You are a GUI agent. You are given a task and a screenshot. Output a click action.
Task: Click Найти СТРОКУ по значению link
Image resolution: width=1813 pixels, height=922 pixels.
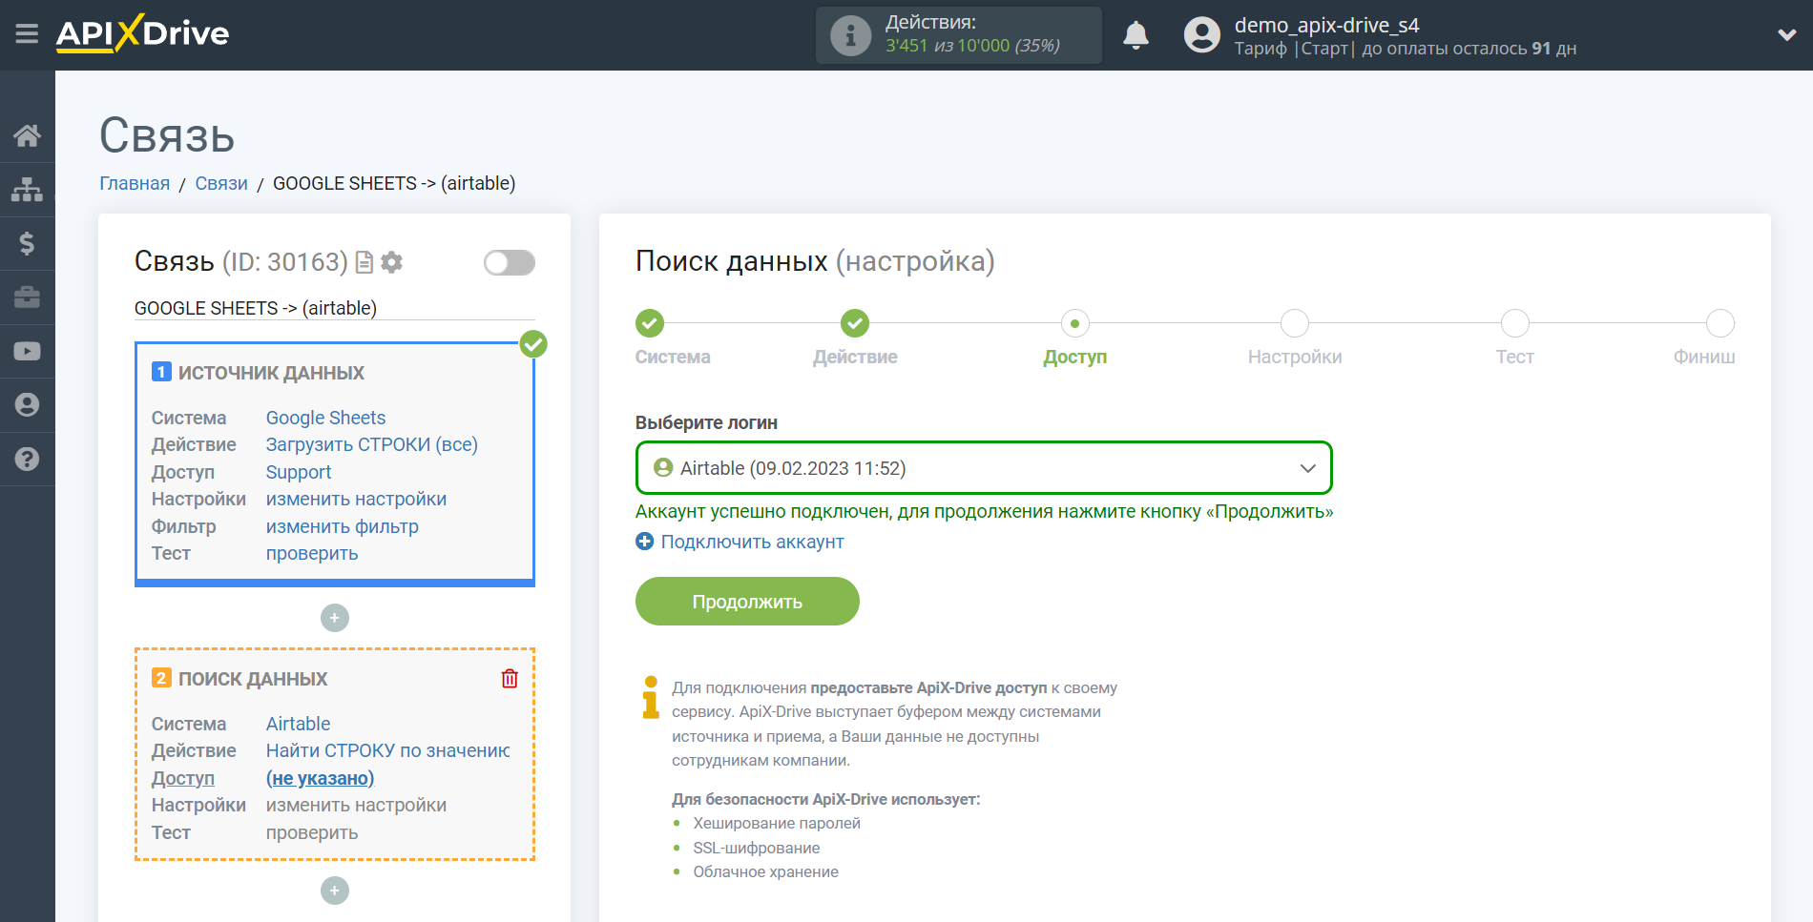pos(387,750)
